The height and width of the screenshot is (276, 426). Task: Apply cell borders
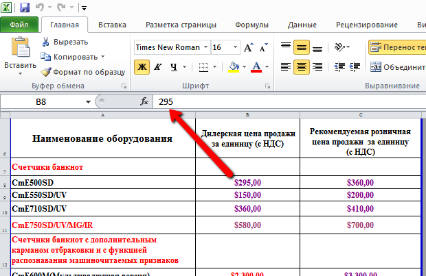coord(203,67)
